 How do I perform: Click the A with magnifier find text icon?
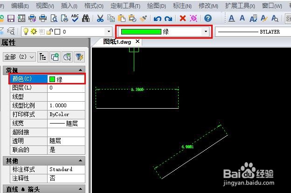coord(275,18)
